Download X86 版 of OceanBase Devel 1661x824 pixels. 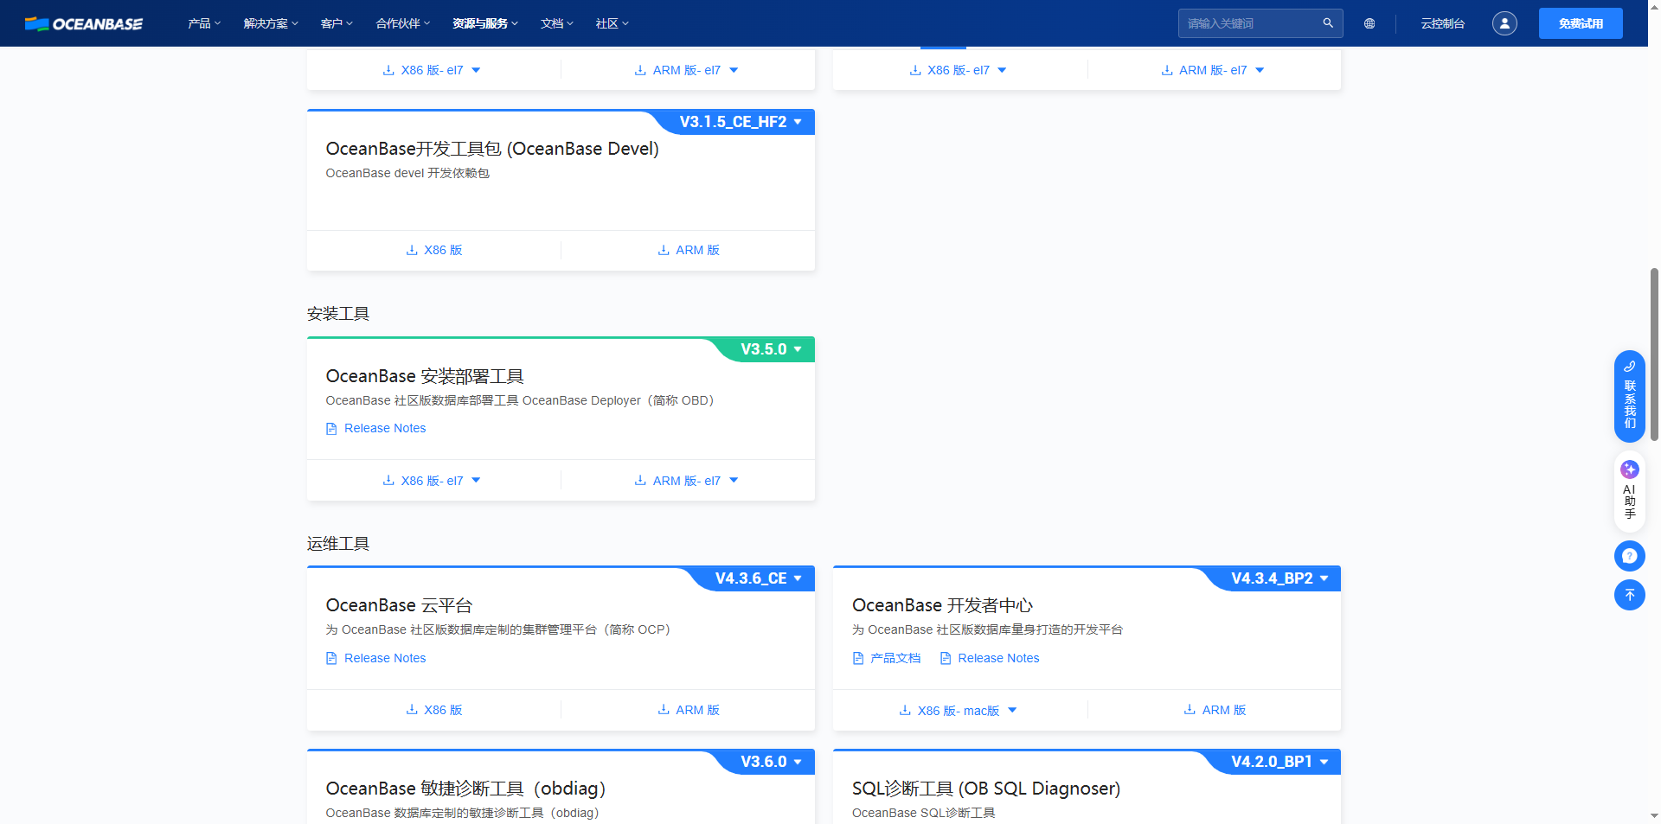pos(434,250)
